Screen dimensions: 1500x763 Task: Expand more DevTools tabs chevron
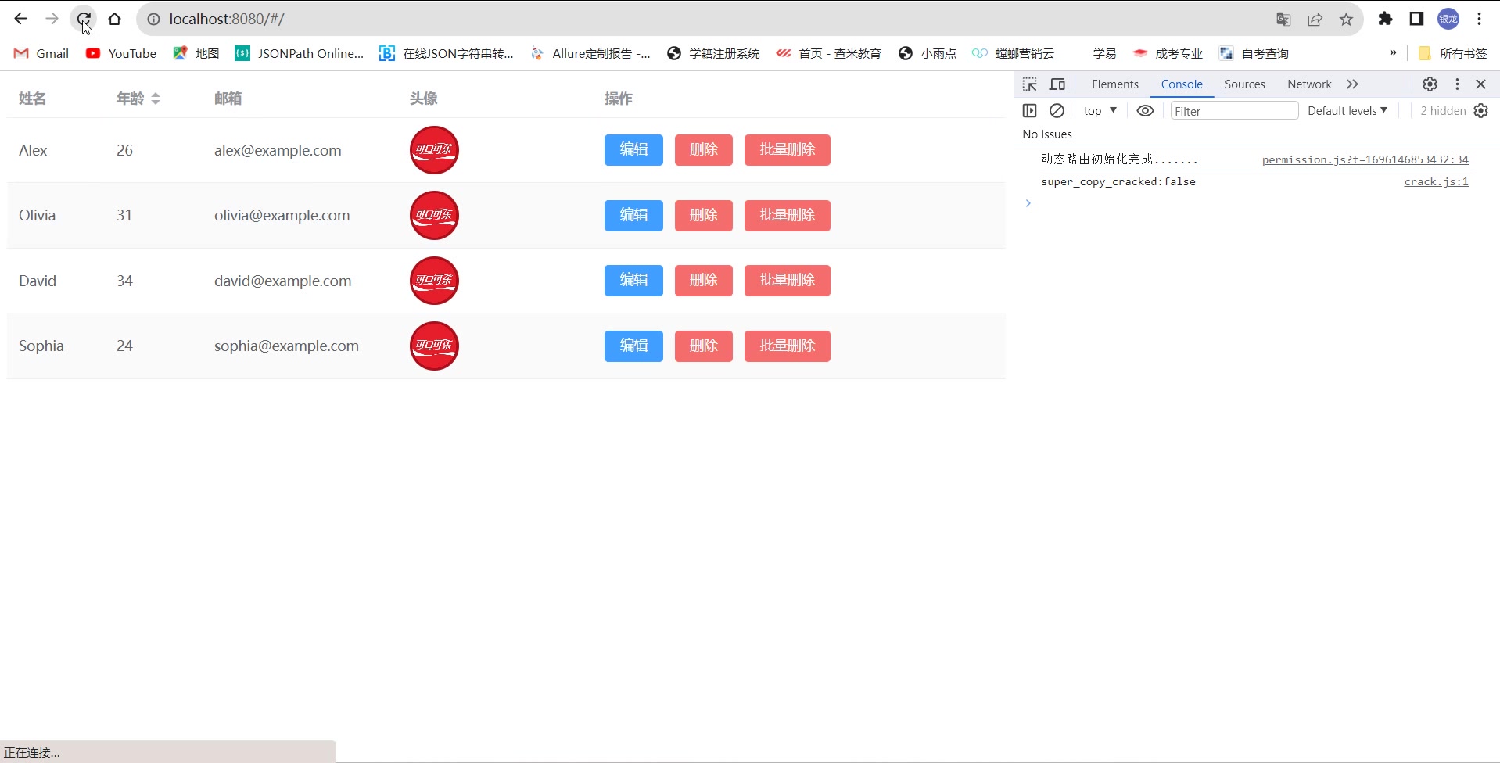pyautogui.click(x=1352, y=84)
